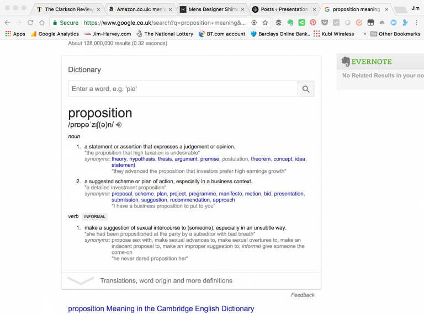
Task: Expand translations, word origin and more definitions
Action: tap(166, 280)
